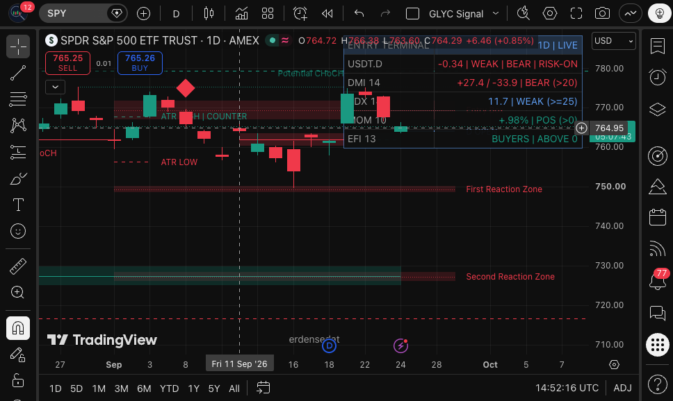
Task: Click the Publish button in top bar
Action: (660, 14)
